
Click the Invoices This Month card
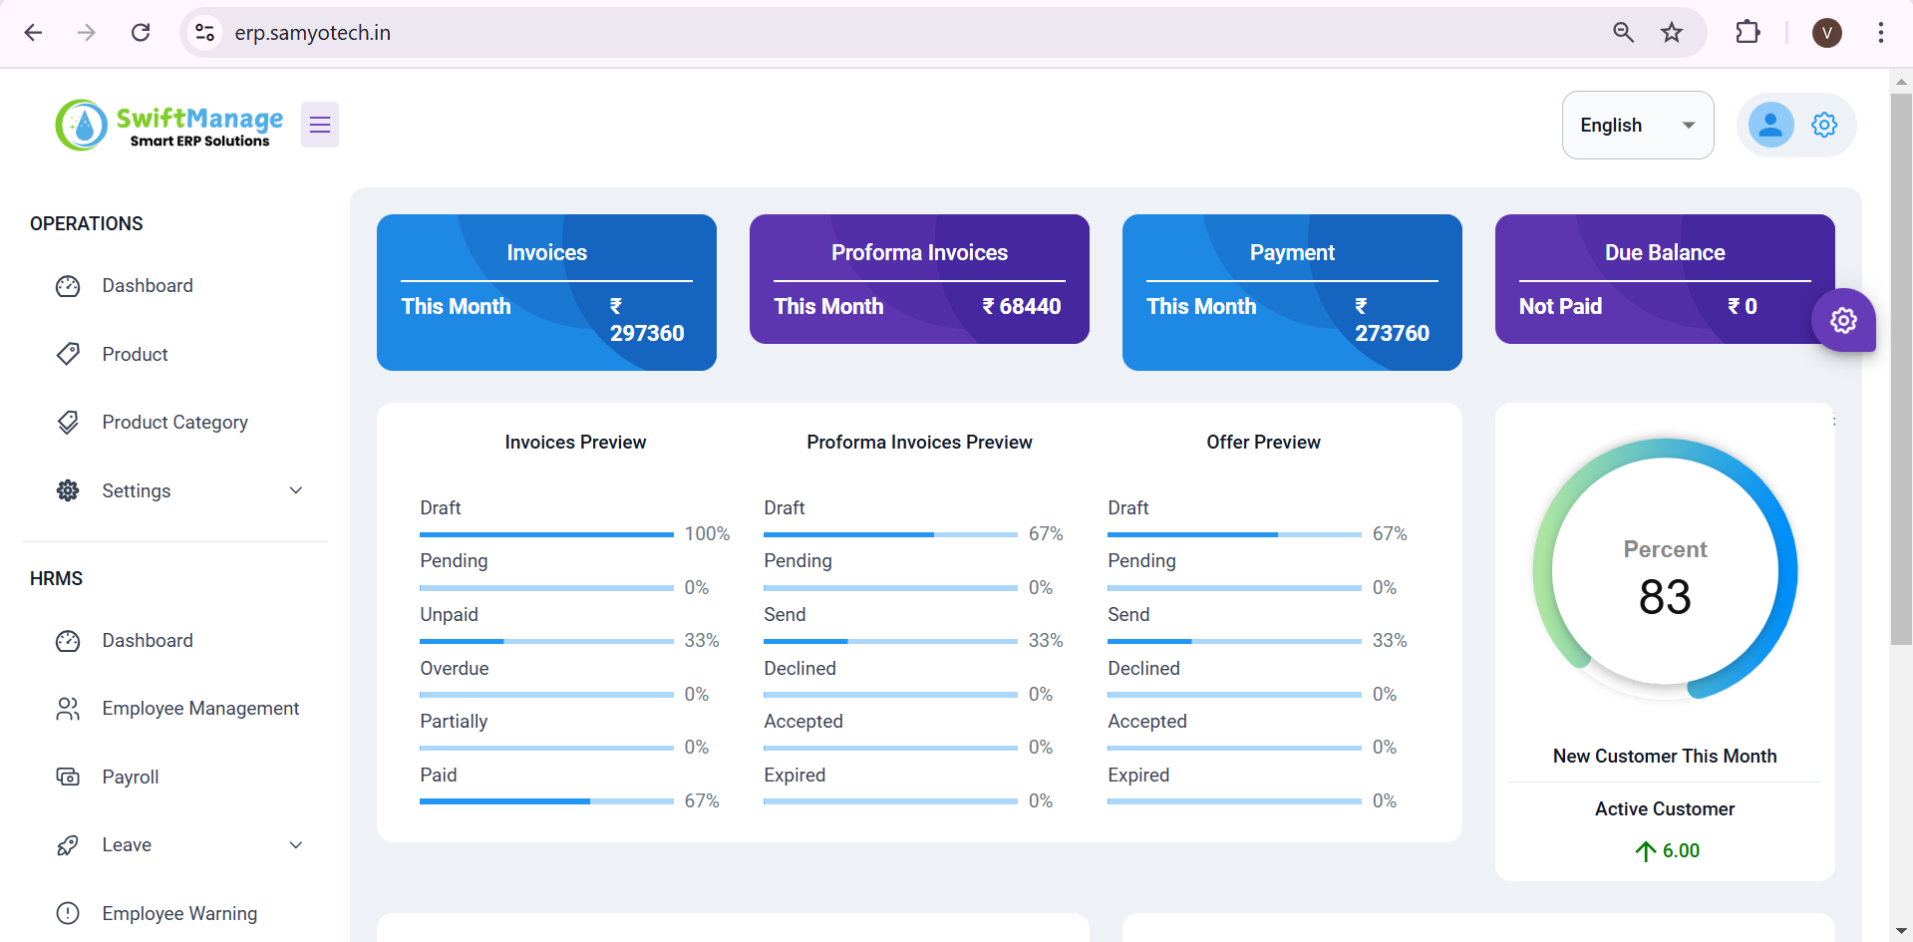(x=546, y=292)
